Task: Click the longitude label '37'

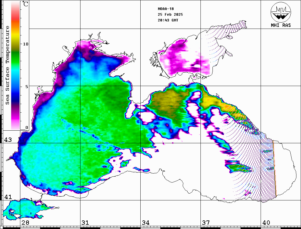Action: coord(206,223)
